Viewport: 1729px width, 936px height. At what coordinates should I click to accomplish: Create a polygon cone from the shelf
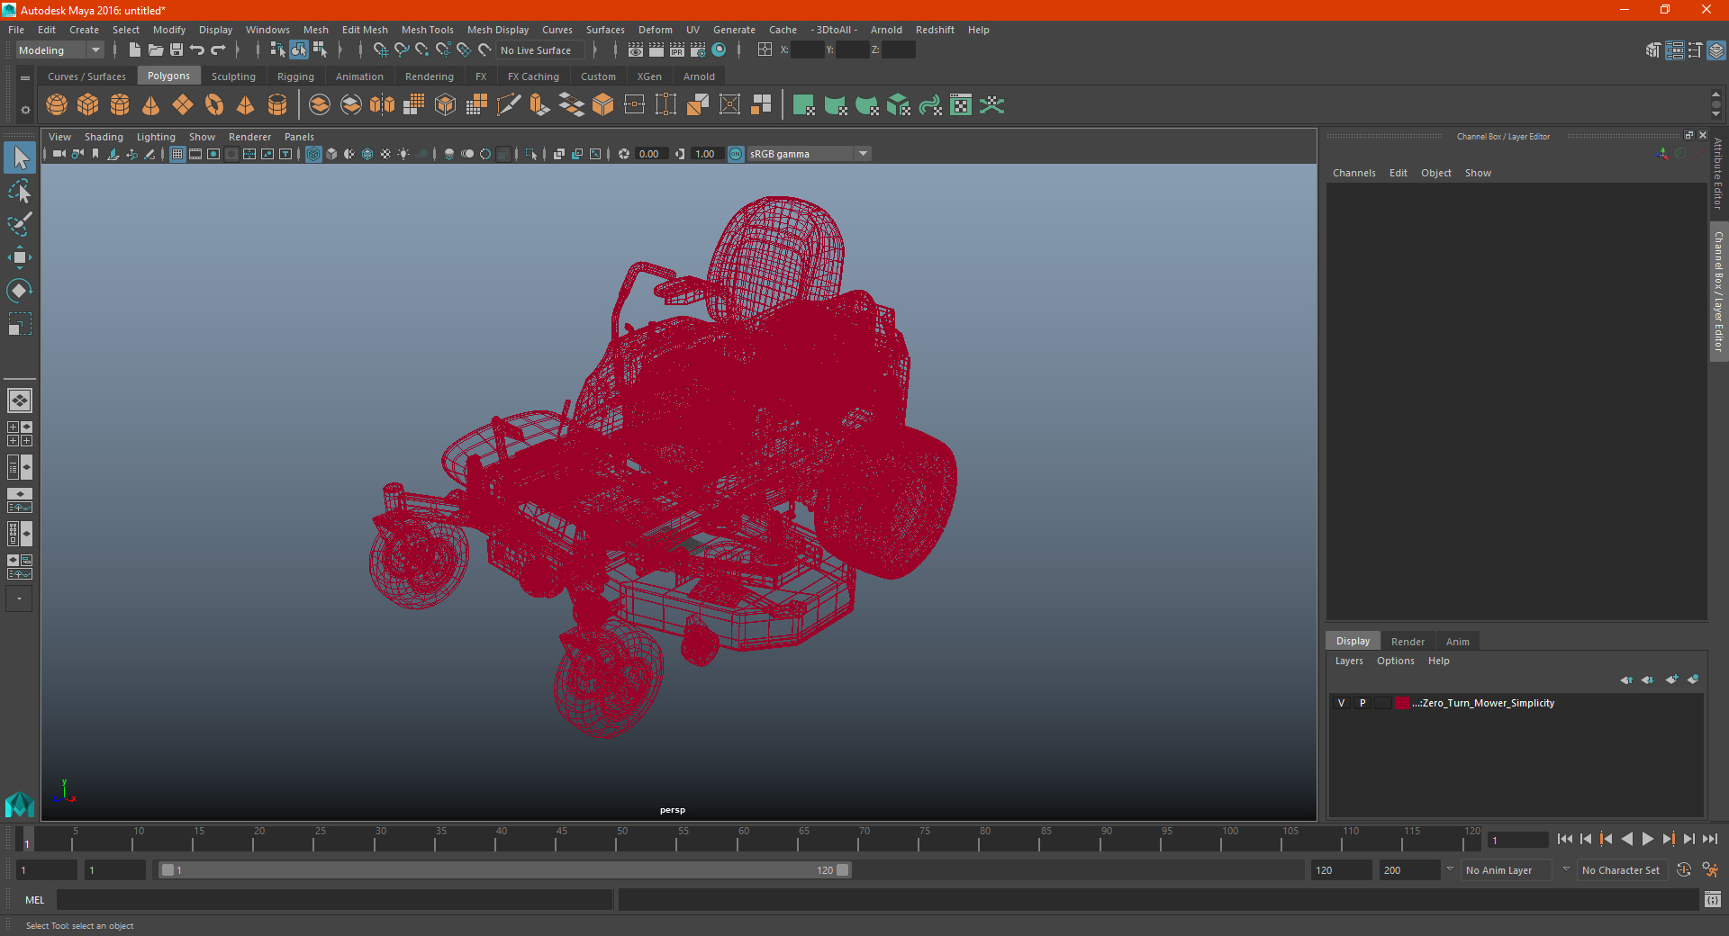151,105
